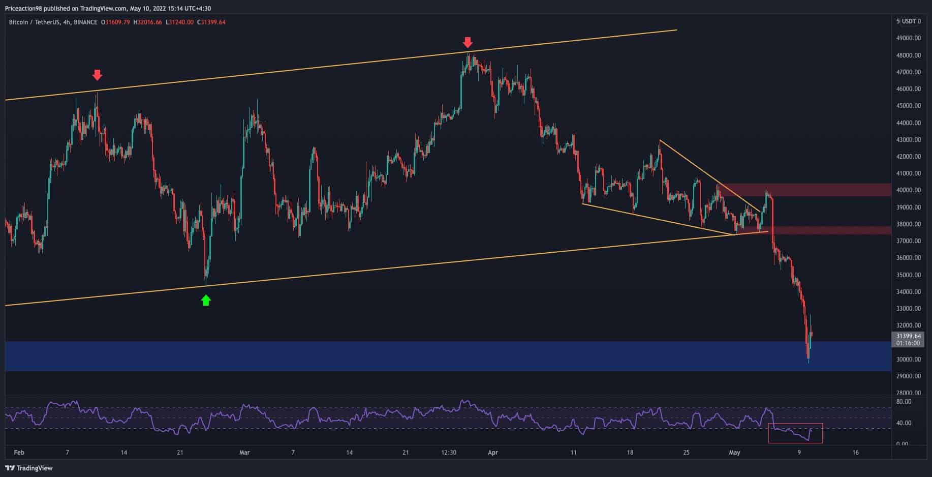Click the 46000.00 price axis label
The height and width of the screenshot is (477, 932).
[x=909, y=89]
